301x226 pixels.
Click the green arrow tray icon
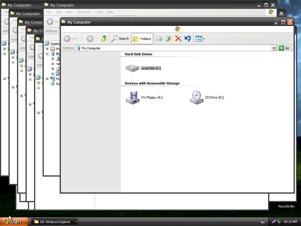(279, 222)
